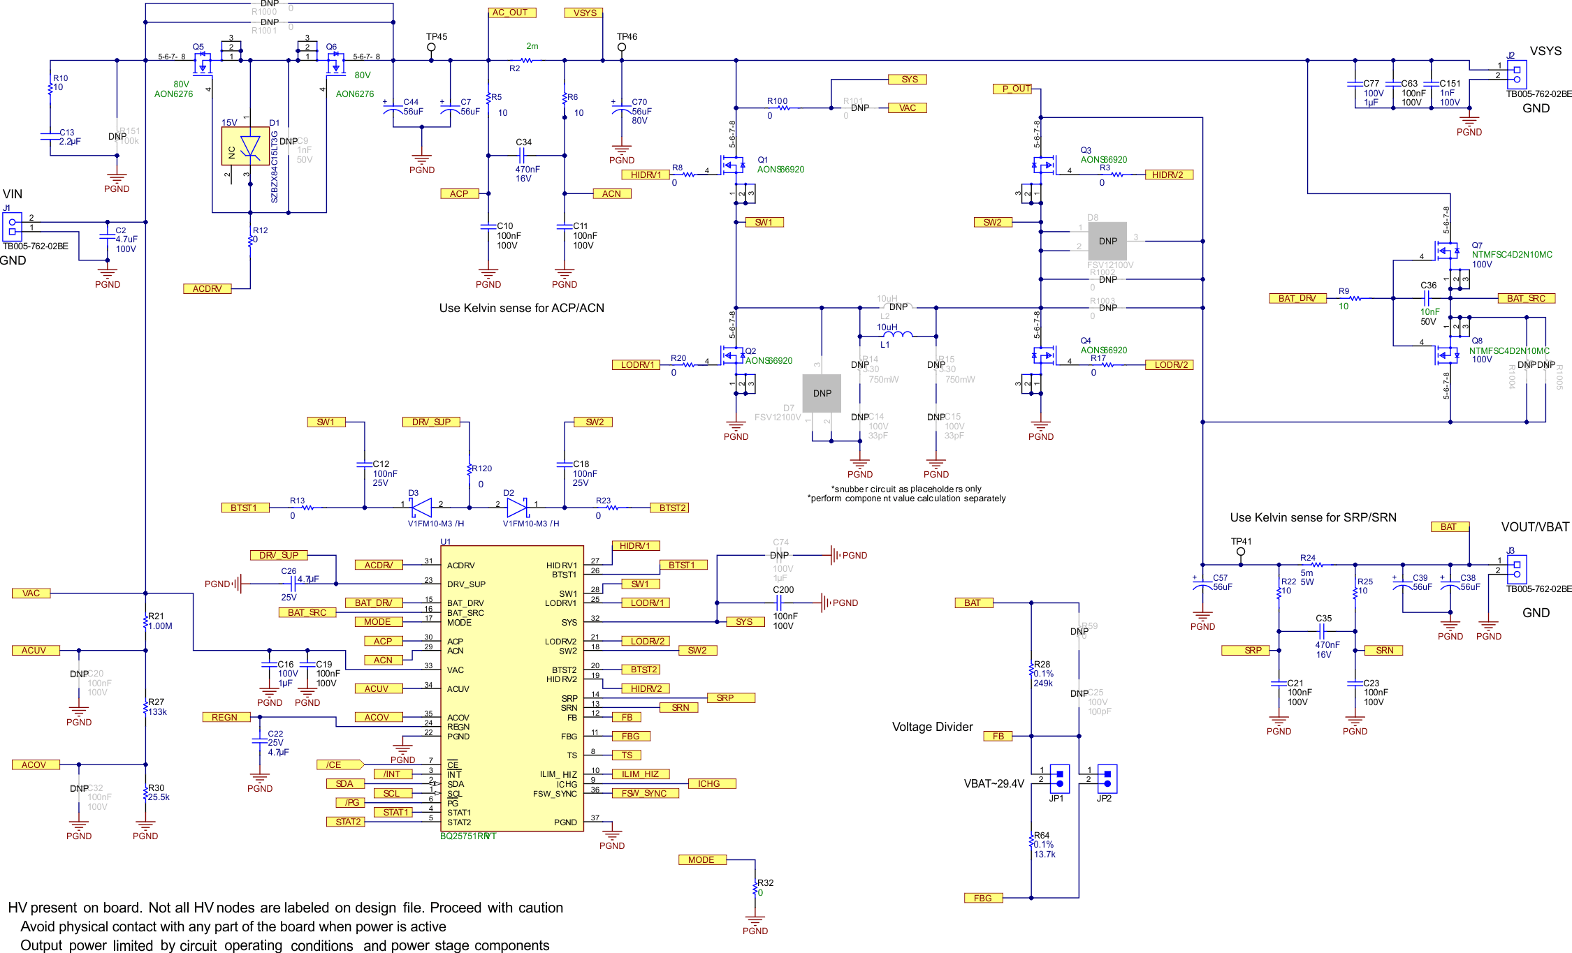The width and height of the screenshot is (1572, 953).
Task: Select the L1 10uH inductor symbol
Action: (898, 335)
